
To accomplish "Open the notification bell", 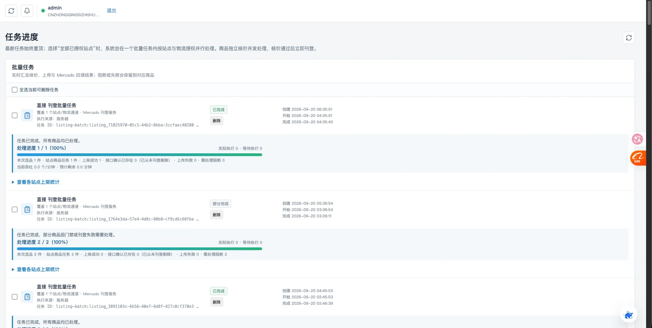I will [x=27, y=11].
